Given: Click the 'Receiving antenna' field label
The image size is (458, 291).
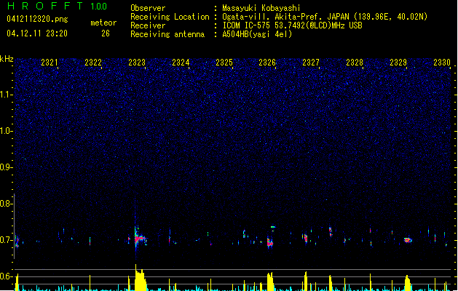Looking at the screenshot, I should coord(167,34).
